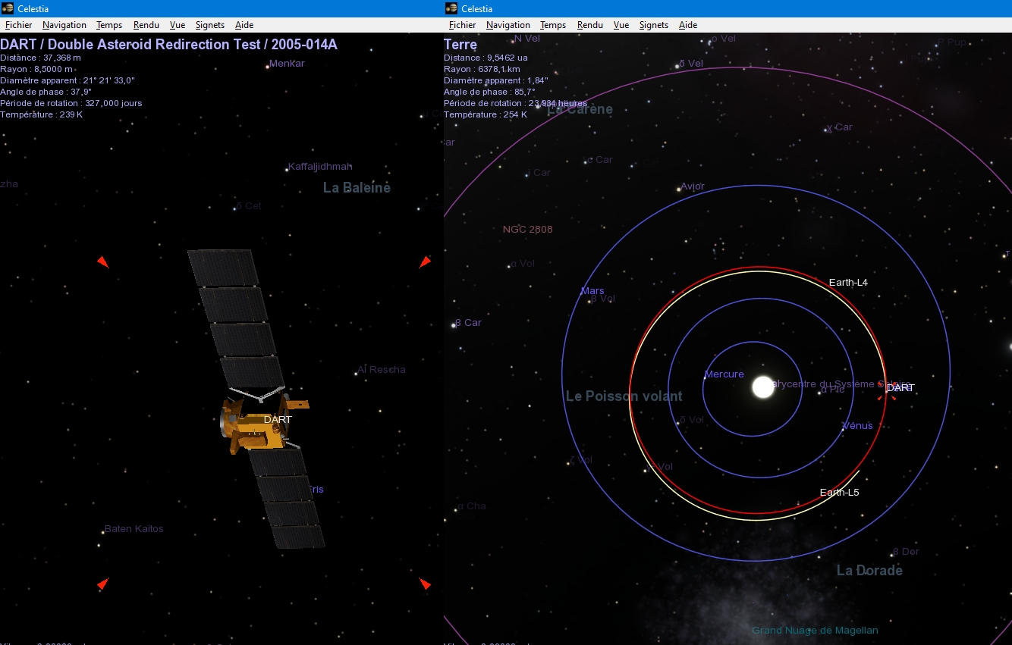Click the Menkar star label
The image size is (1012, 645).
pyautogui.click(x=287, y=64)
